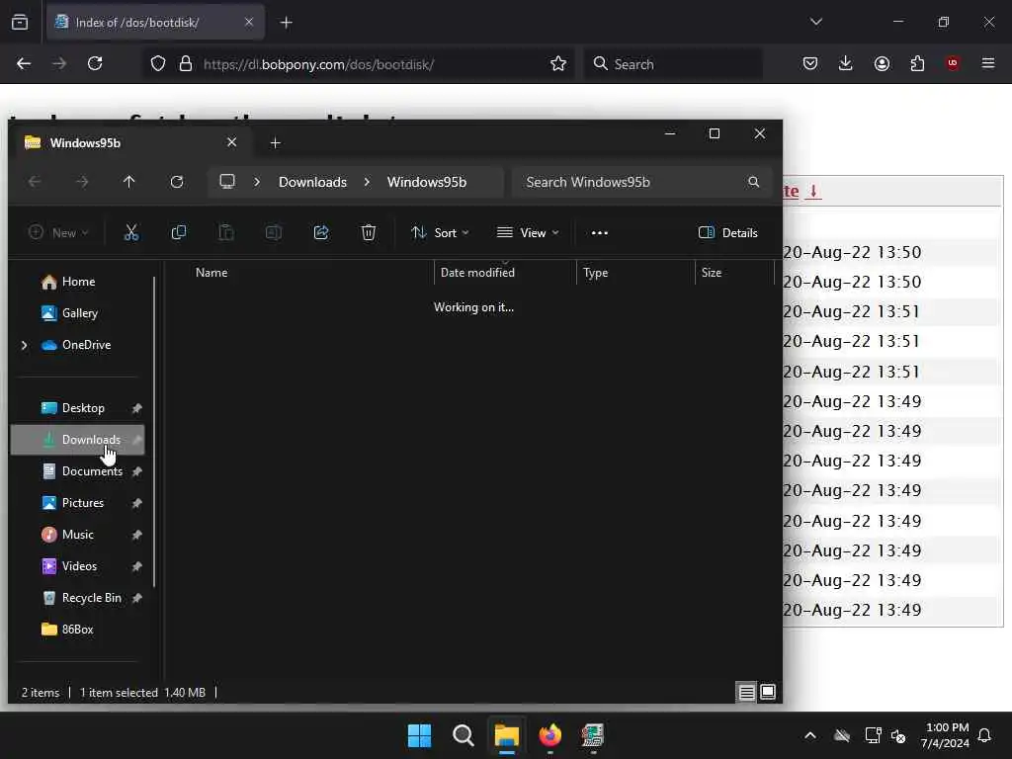The height and width of the screenshot is (759, 1012).
Task: Open the Sort dropdown
Action: (440, 233)
